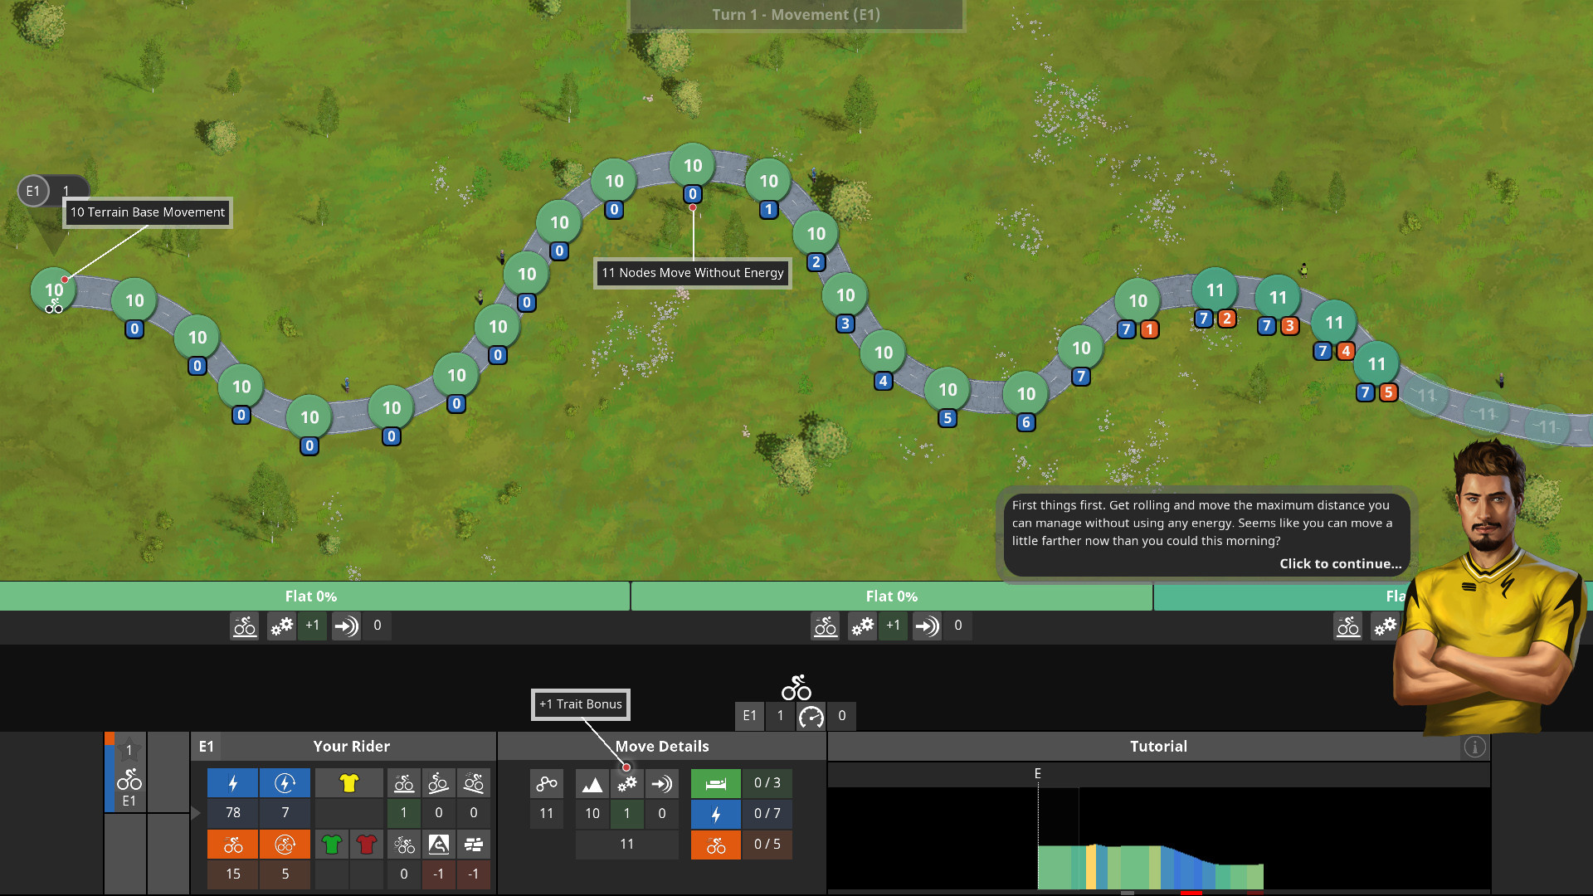Click the yellow jersey icon
The width and height of the screenshot is (1593, 896).
[348, 783]
